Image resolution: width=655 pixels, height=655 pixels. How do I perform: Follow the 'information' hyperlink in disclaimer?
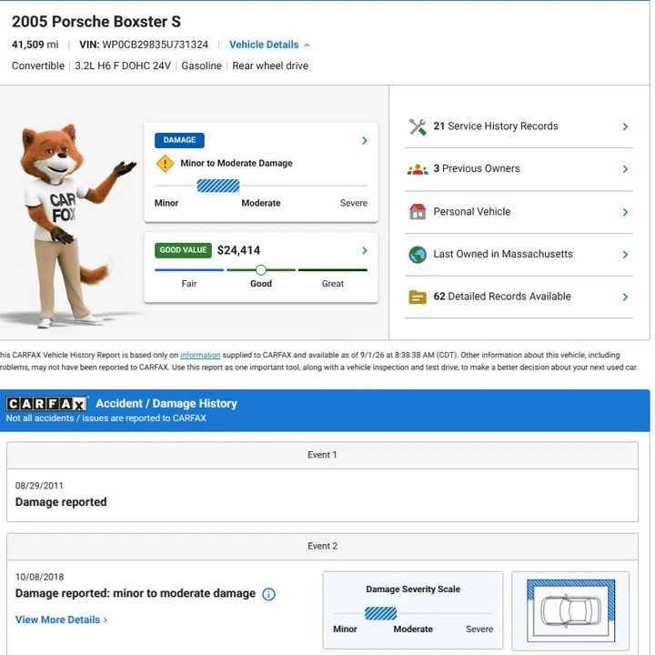coord(200,355)
